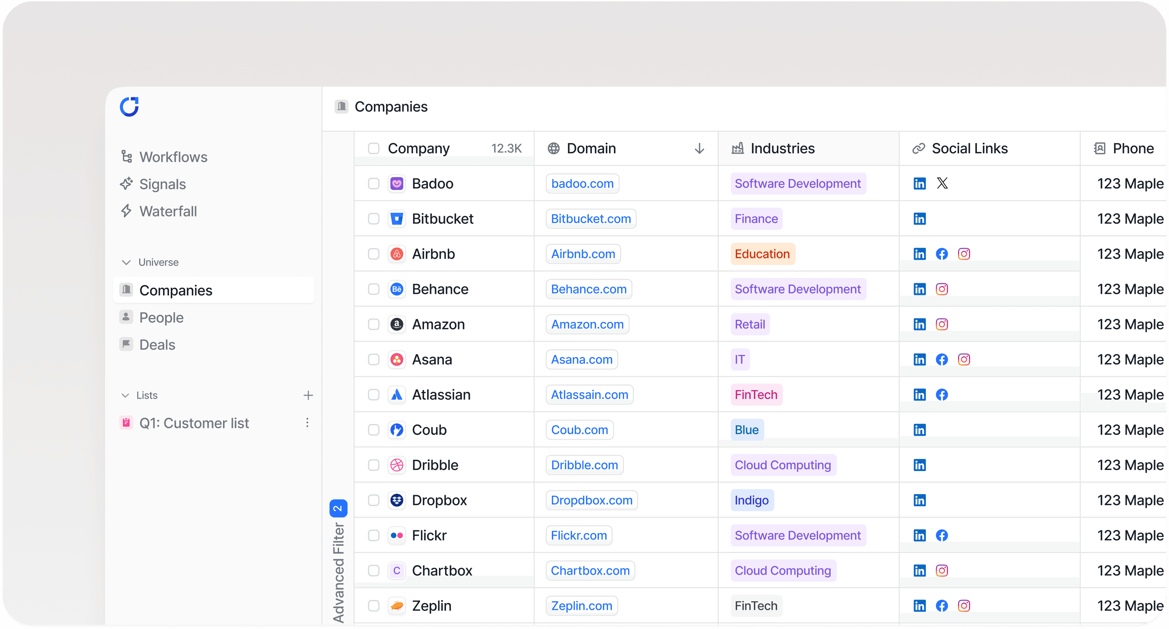Image resolution: width=1169 pixels, height=629 pixels.
Task: Switch to People in sidebar
Action: coord(152,317)
